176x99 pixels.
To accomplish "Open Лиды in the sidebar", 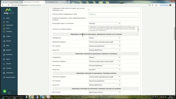I will 6,46.
